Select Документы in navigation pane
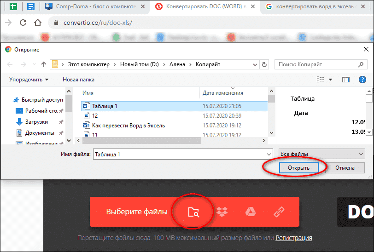The width and height of the screenshot is (374, 252). [x=39, y=133]
